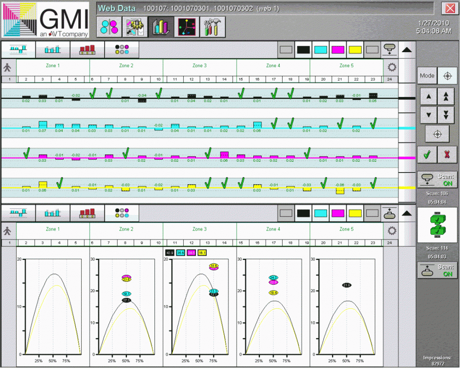Viewport: 460px width, 368px height.
Task: Select red ink key bars tab in lower panel
Action: (88, 213)
